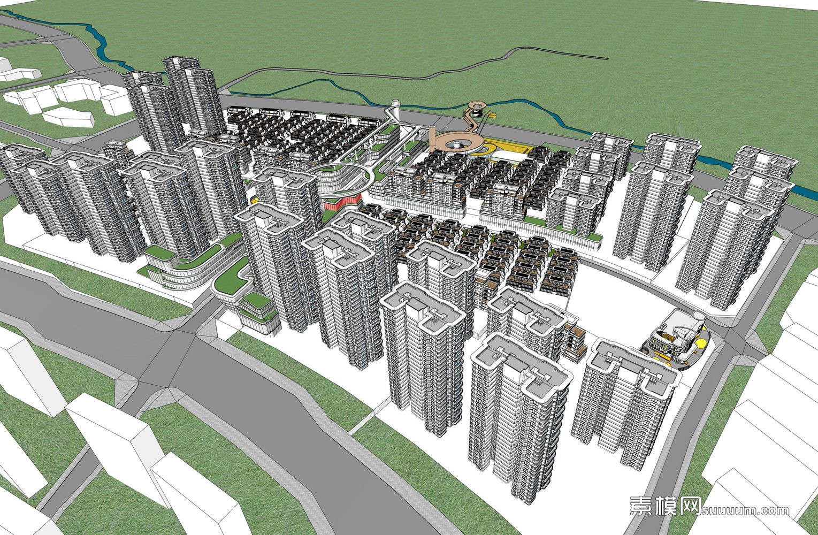Click the suuuum.com watermark link
Image resolution: width=818 pixels, height=535 pixels.
tap(745, 510)
